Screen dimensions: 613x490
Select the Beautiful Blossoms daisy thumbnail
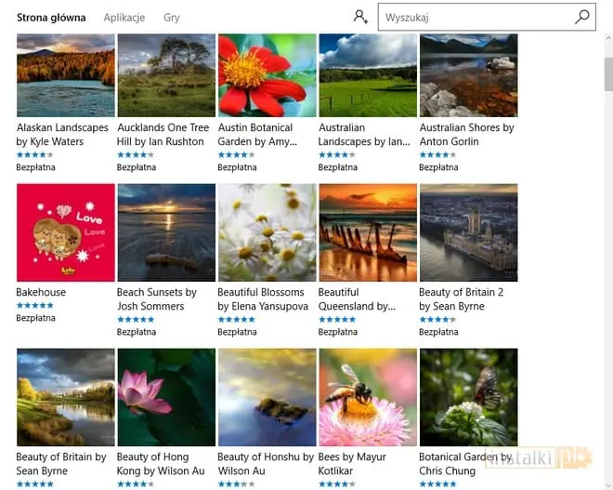coord(267,232)
